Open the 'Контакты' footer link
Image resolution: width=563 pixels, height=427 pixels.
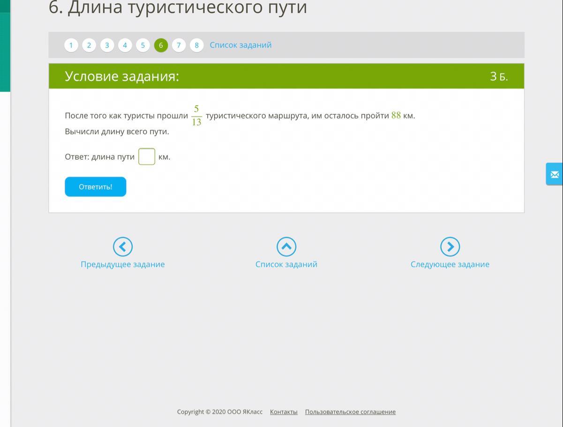[284, 412]
